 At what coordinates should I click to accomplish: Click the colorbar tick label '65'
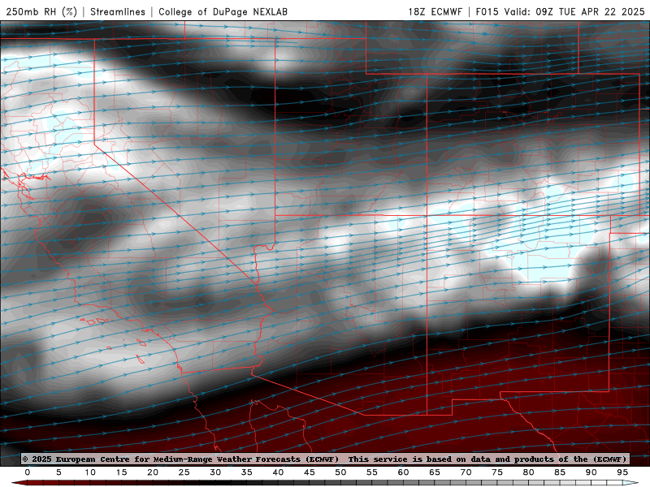(x=435, y=472)
